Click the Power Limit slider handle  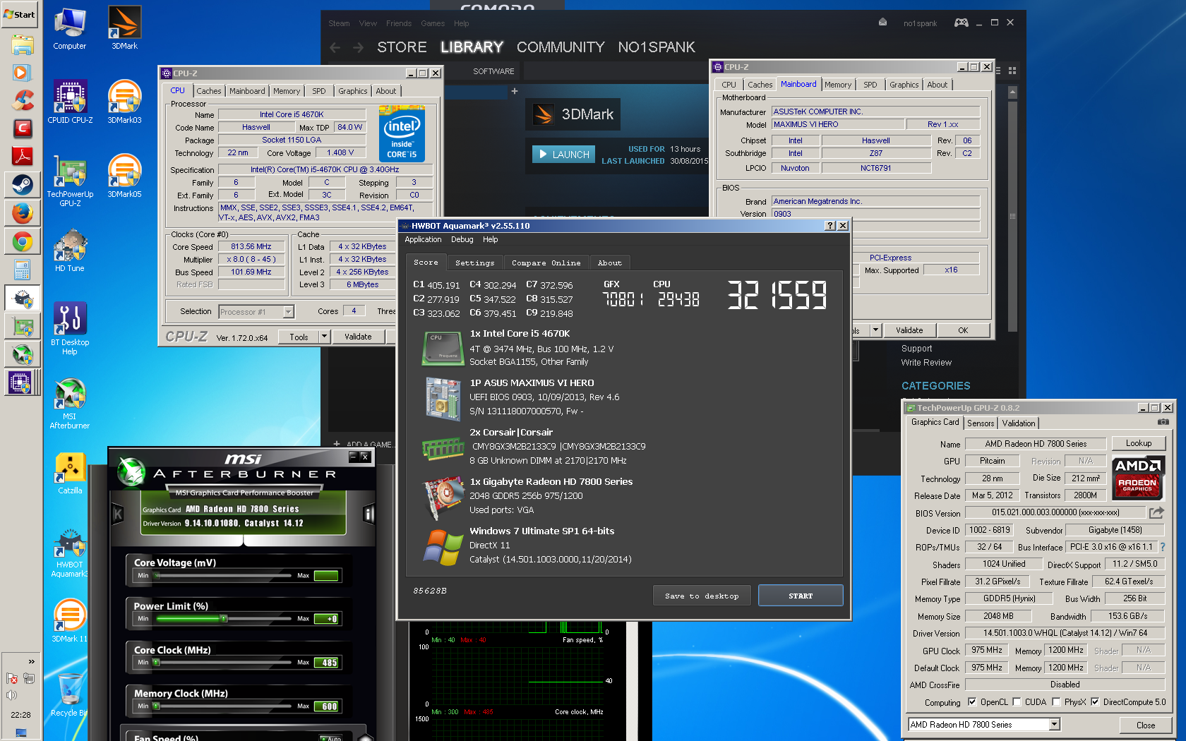coord(224,618)
